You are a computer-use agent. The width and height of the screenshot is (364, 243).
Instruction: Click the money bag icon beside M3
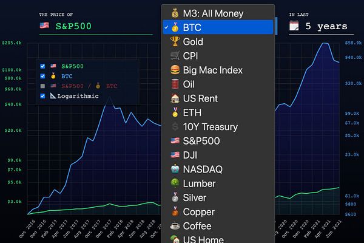pyautogui.click(x=175, y=13)
